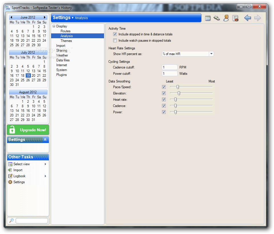
Task: Click the Import icon in Other Tasks
Action: coord(10,170)
